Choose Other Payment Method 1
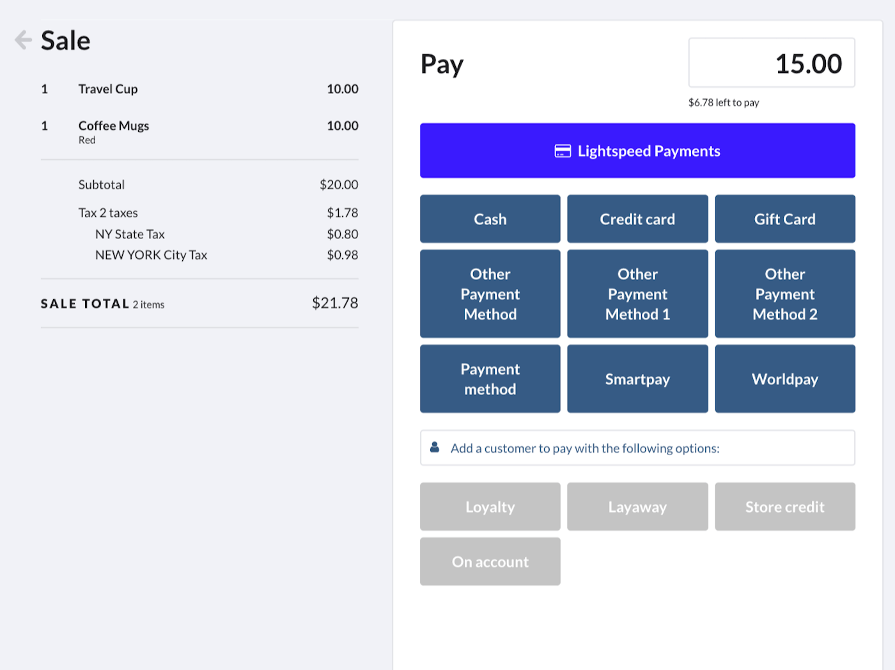This screenshot has width=895, height=670. 637,293
